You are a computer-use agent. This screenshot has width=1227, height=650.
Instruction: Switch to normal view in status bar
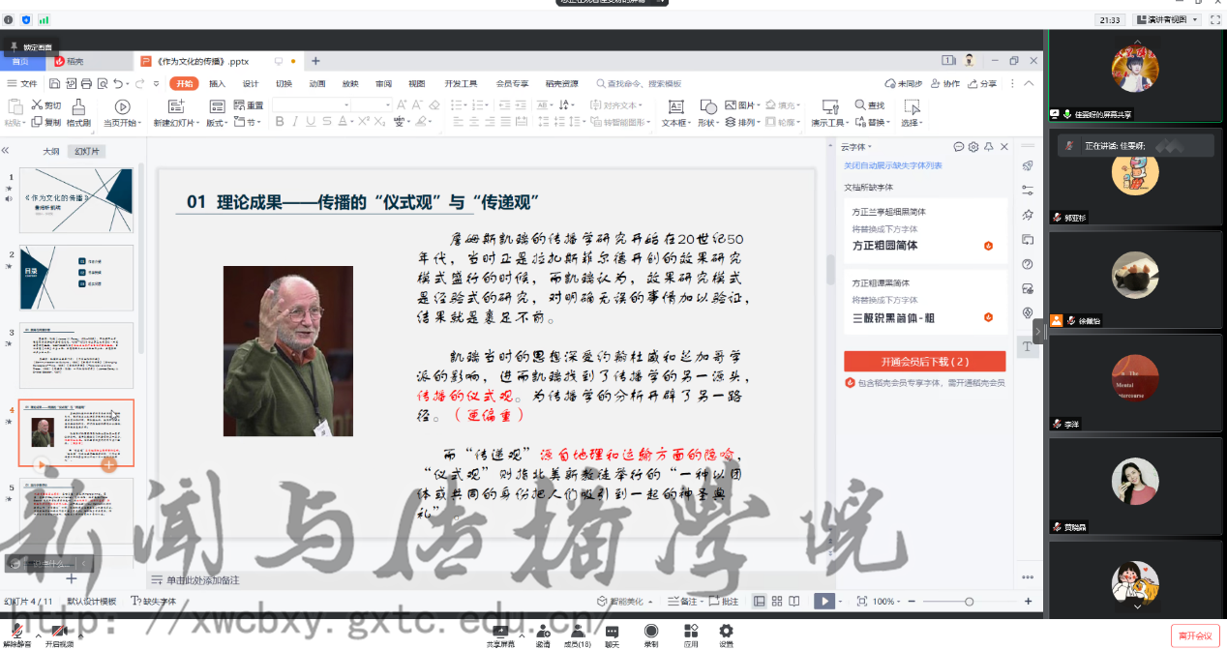760,601
